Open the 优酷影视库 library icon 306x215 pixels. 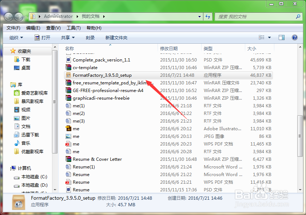[17, 152]
